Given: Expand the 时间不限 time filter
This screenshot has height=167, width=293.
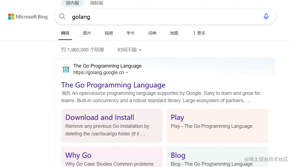Looking at the screenshot, I should click(129, 50).
